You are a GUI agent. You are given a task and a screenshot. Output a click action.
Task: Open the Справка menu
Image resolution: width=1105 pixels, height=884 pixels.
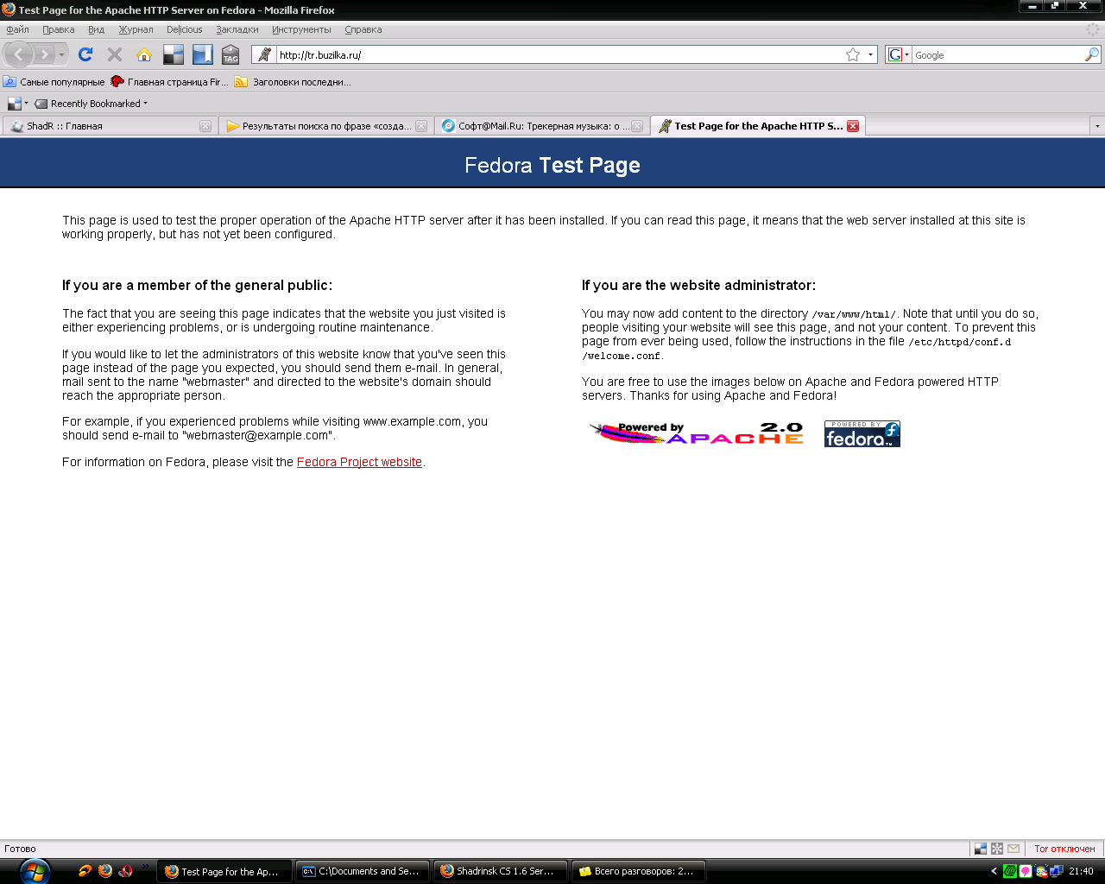click(x=363, y=29)
